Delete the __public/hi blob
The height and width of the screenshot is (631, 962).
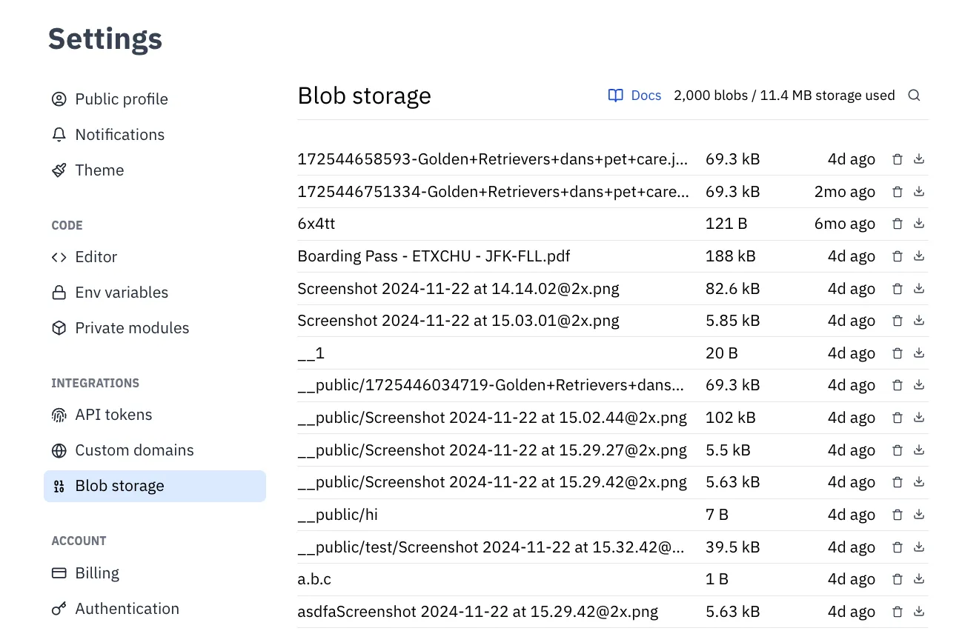pos(898,514)
